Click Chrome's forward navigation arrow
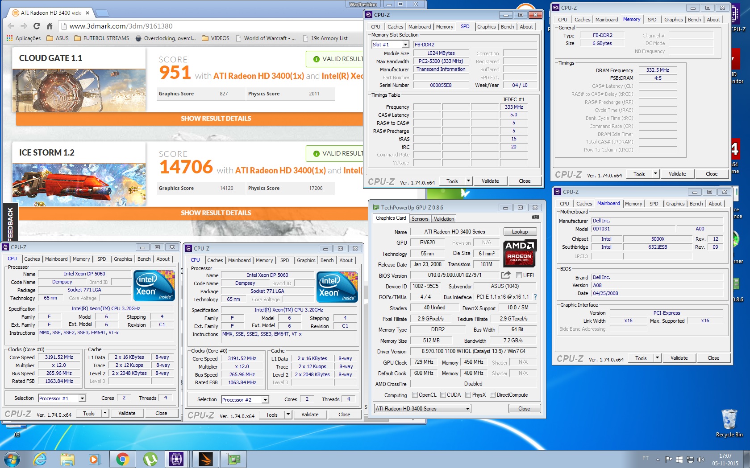Viewport: 750px width, 468px height. click(x=24, y=26)
